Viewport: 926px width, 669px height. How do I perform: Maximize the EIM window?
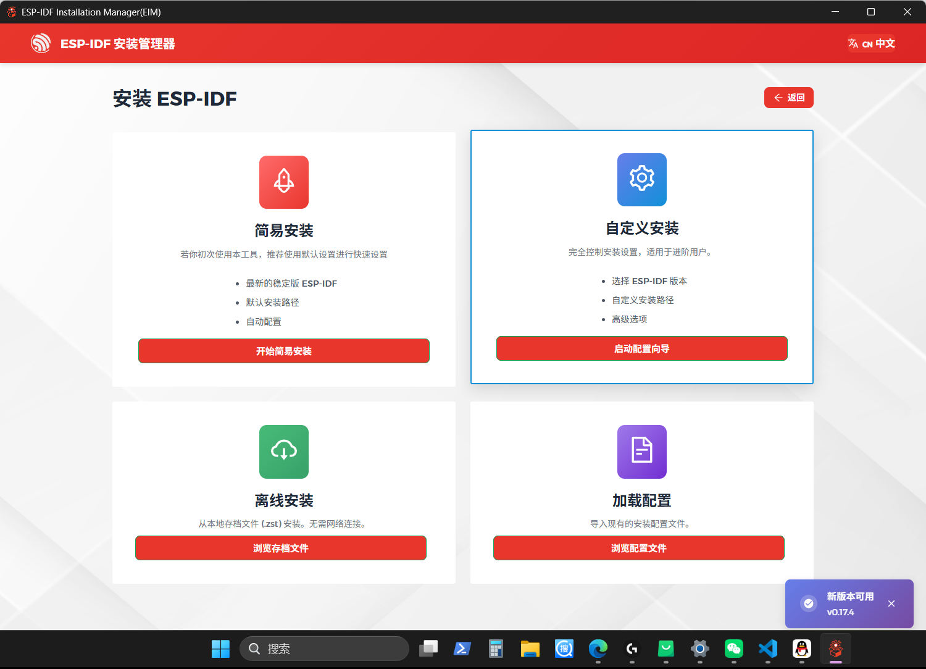point(871,12)
